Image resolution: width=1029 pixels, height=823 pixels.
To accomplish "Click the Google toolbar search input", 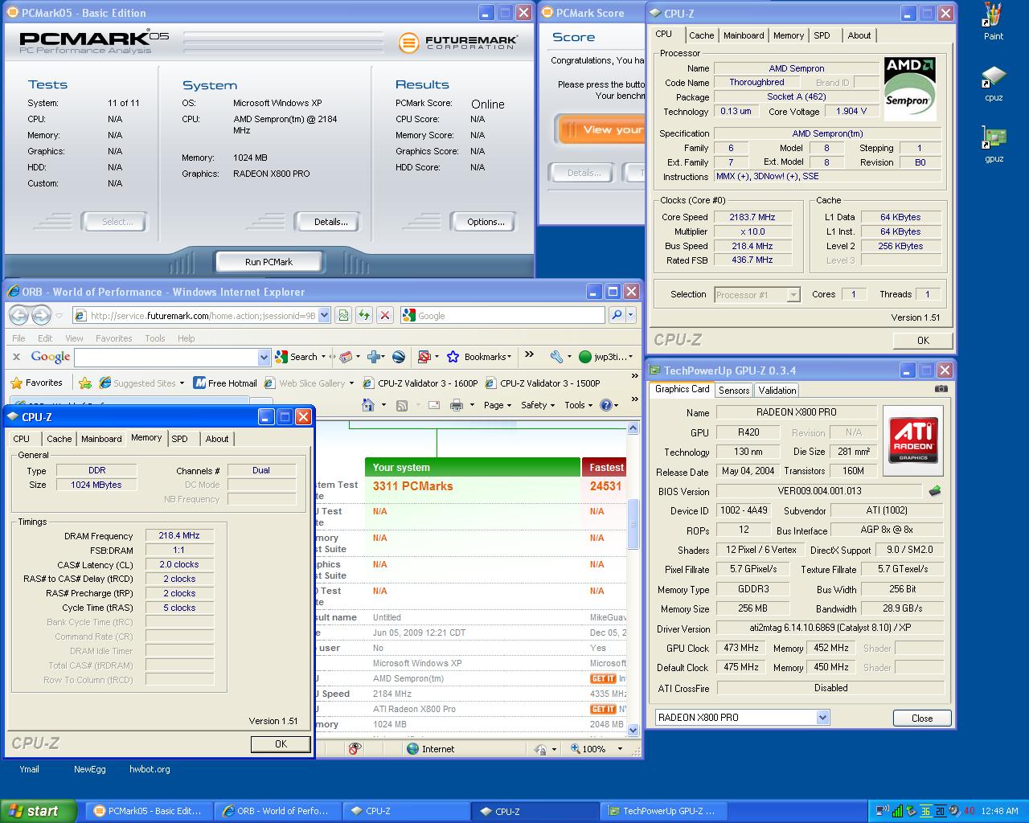I will point(166,357).
